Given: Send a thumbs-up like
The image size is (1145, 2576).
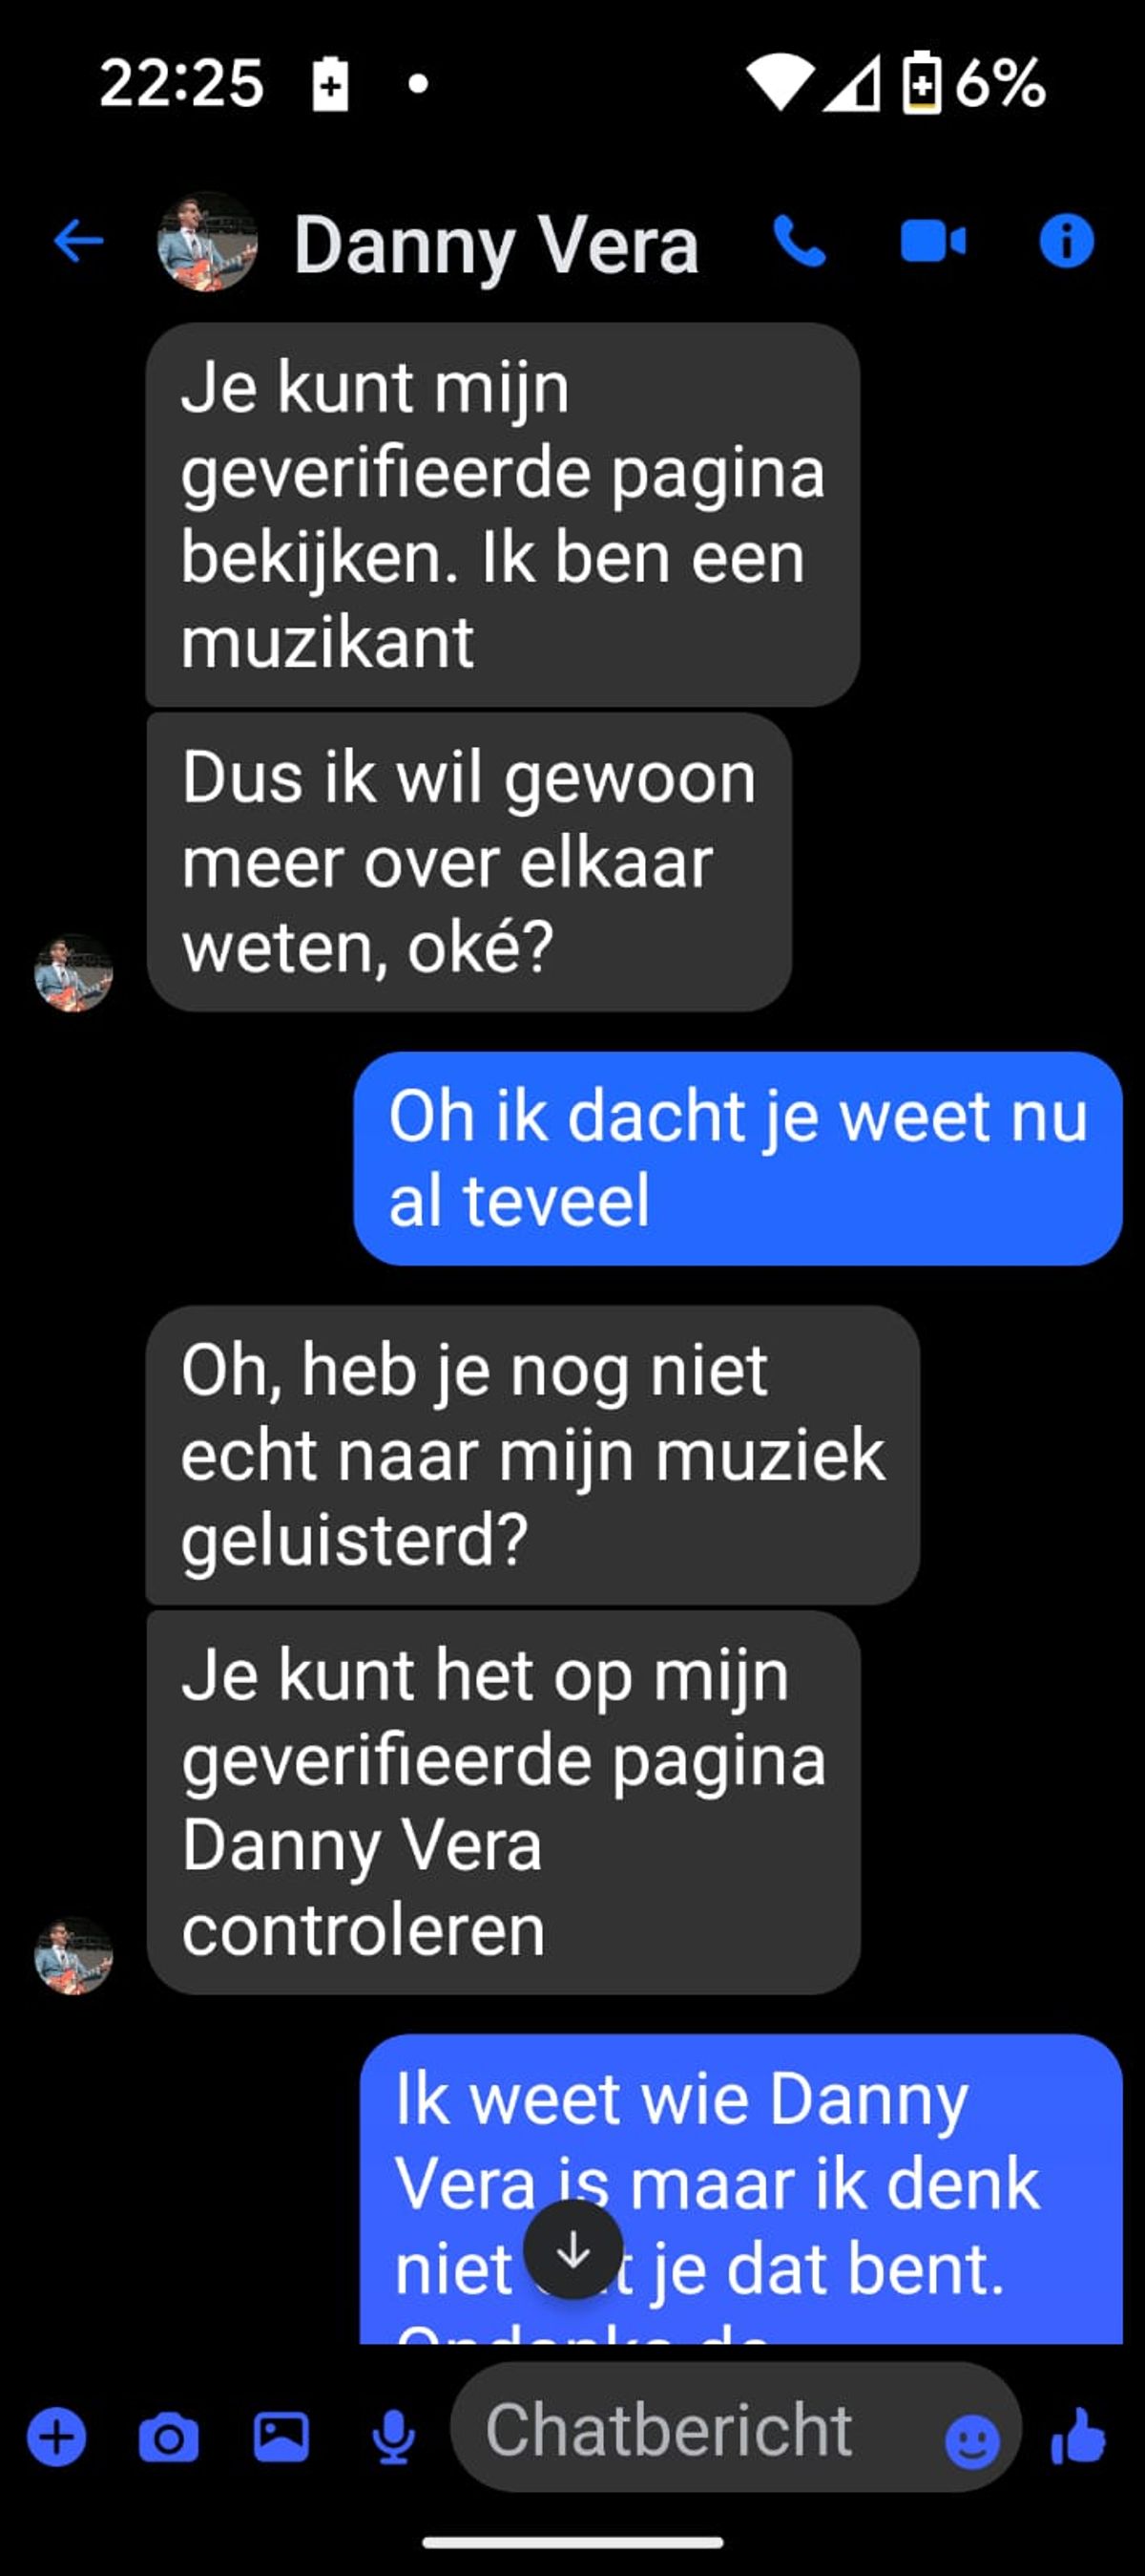Looking at the screenshot, I should pyautogui.click(x=1079, y=2436).
